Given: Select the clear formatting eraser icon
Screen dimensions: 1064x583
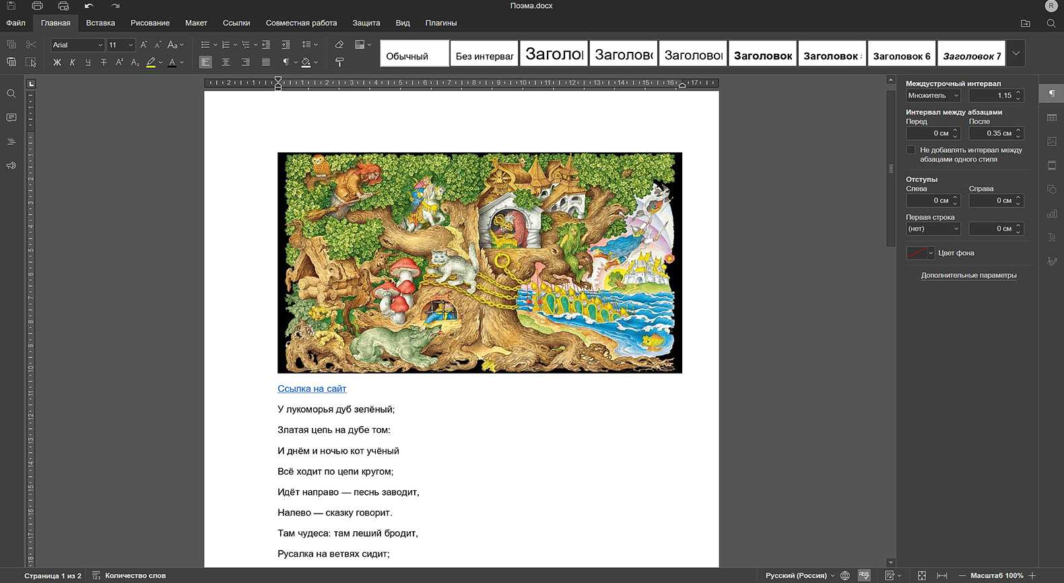Looking at the screenshot, I should (x=339, y=45).
